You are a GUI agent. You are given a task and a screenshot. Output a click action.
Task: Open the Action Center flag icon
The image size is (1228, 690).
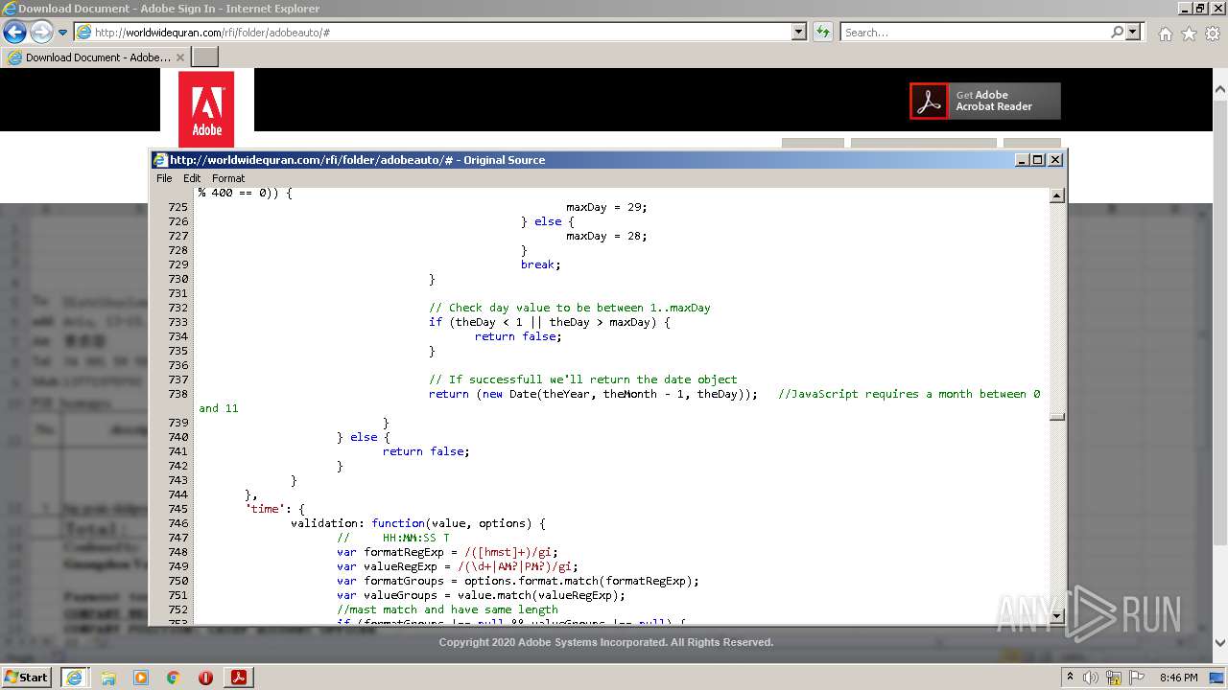click(x=1137, y=678)
